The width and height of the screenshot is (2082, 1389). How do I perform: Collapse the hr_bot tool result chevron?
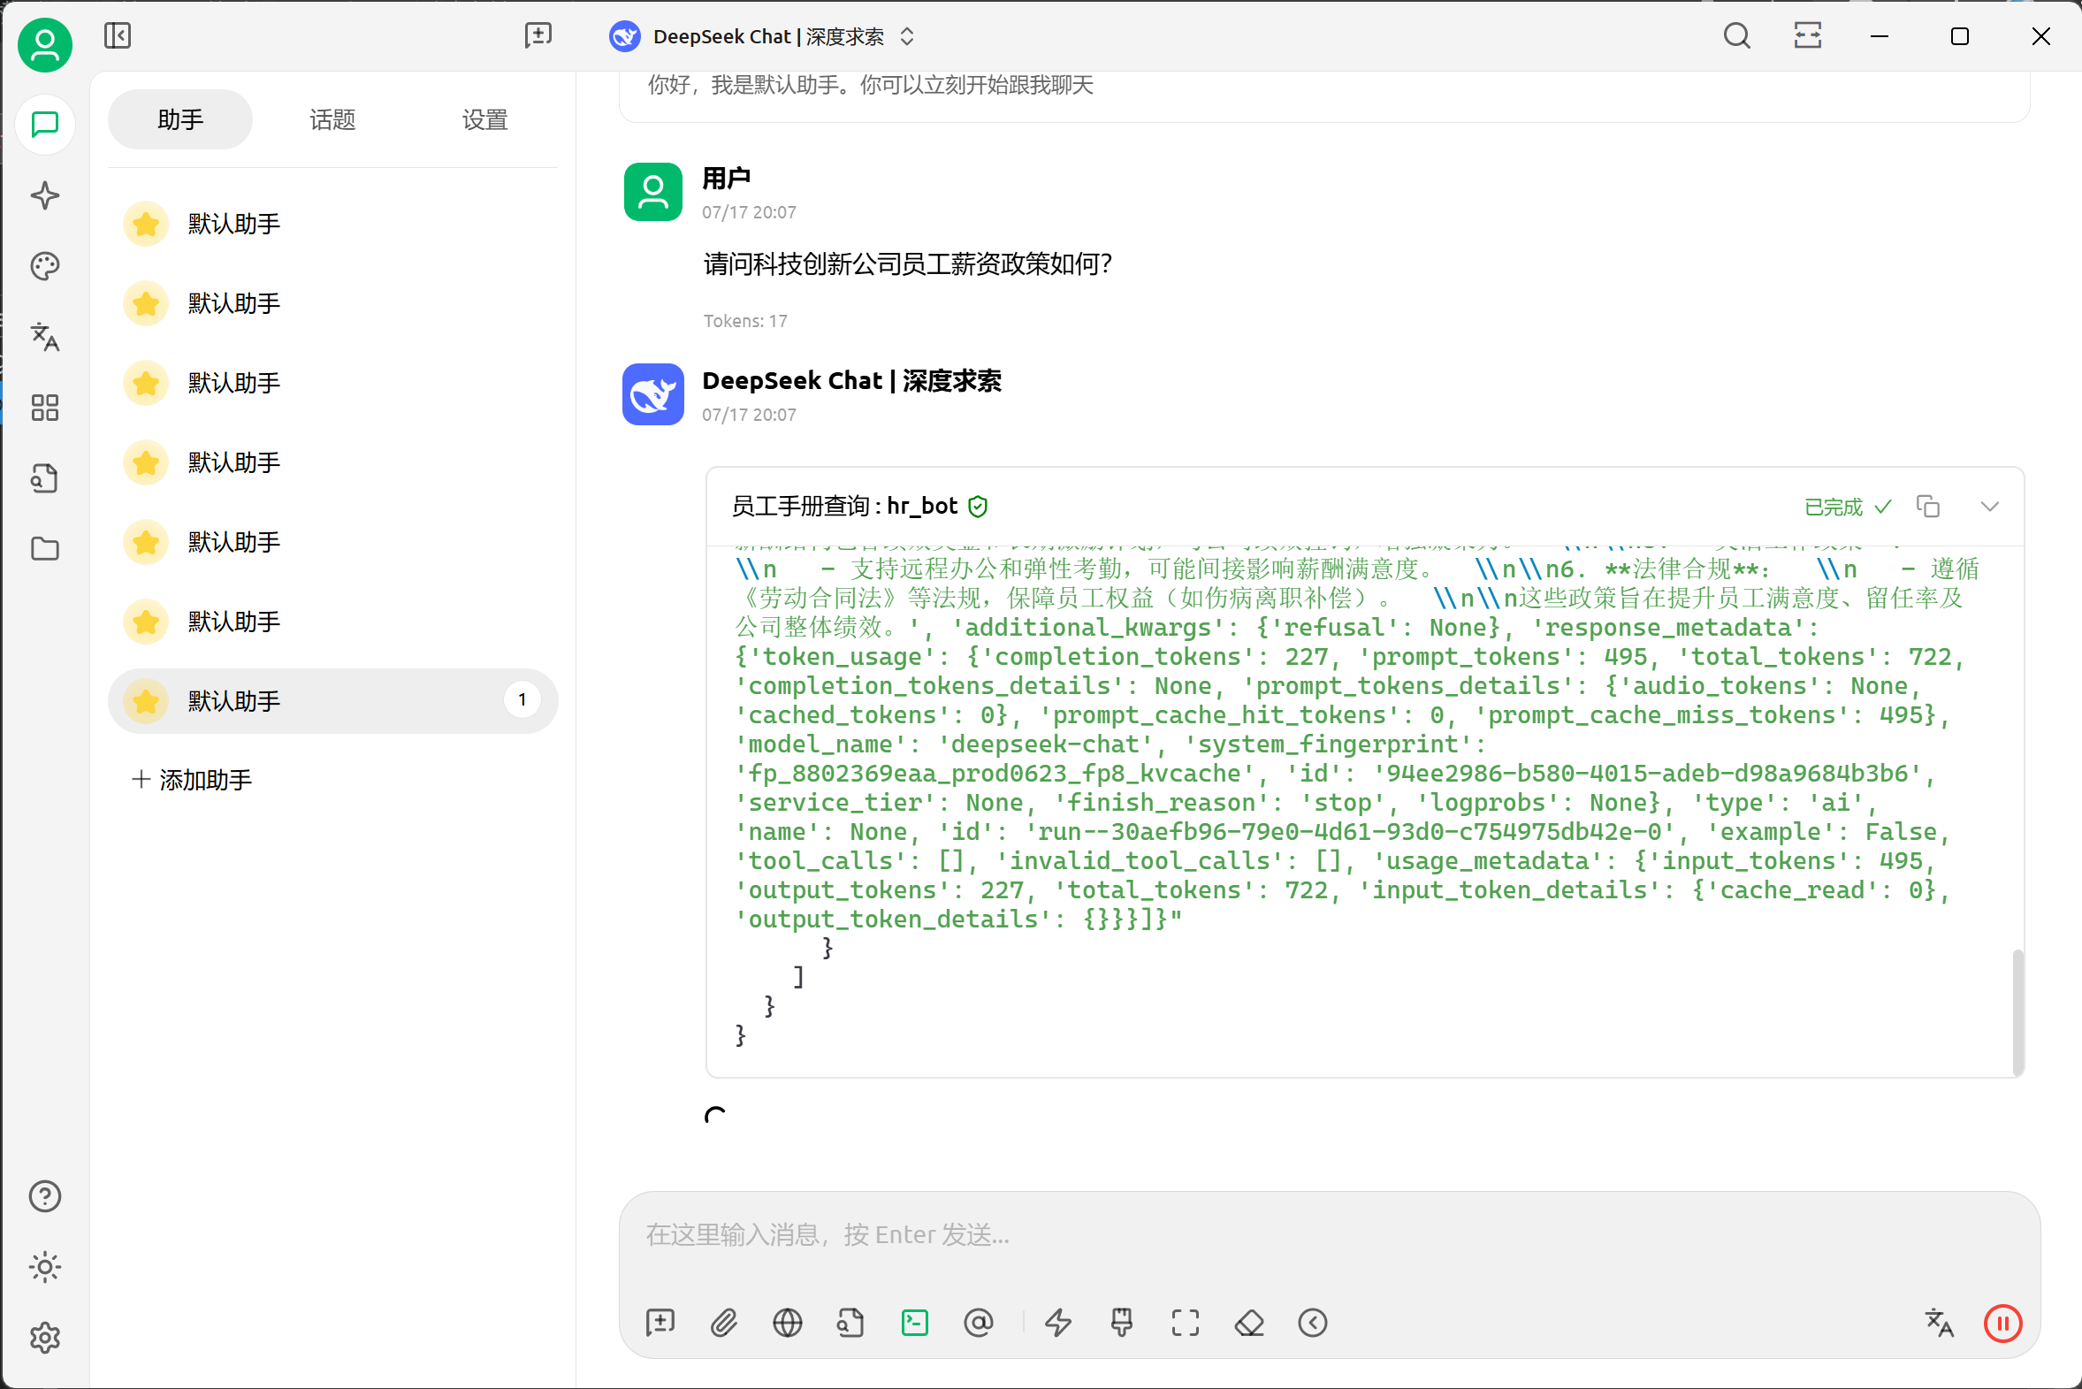pyautogui.click(x=1990, y=507)
